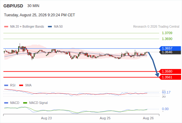This screenshot has height=123, width=182.
Task: Click the RSI legend blue swatch
Action: [x=6, y=85]
